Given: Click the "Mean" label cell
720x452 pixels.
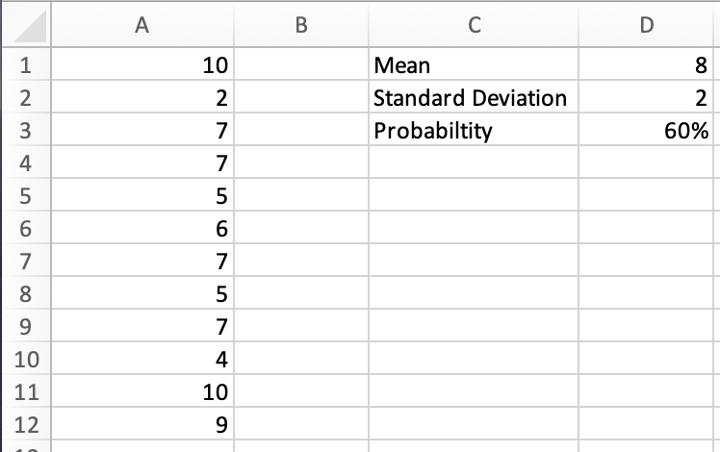Looking at the screenshot, I should click(474, 66).
